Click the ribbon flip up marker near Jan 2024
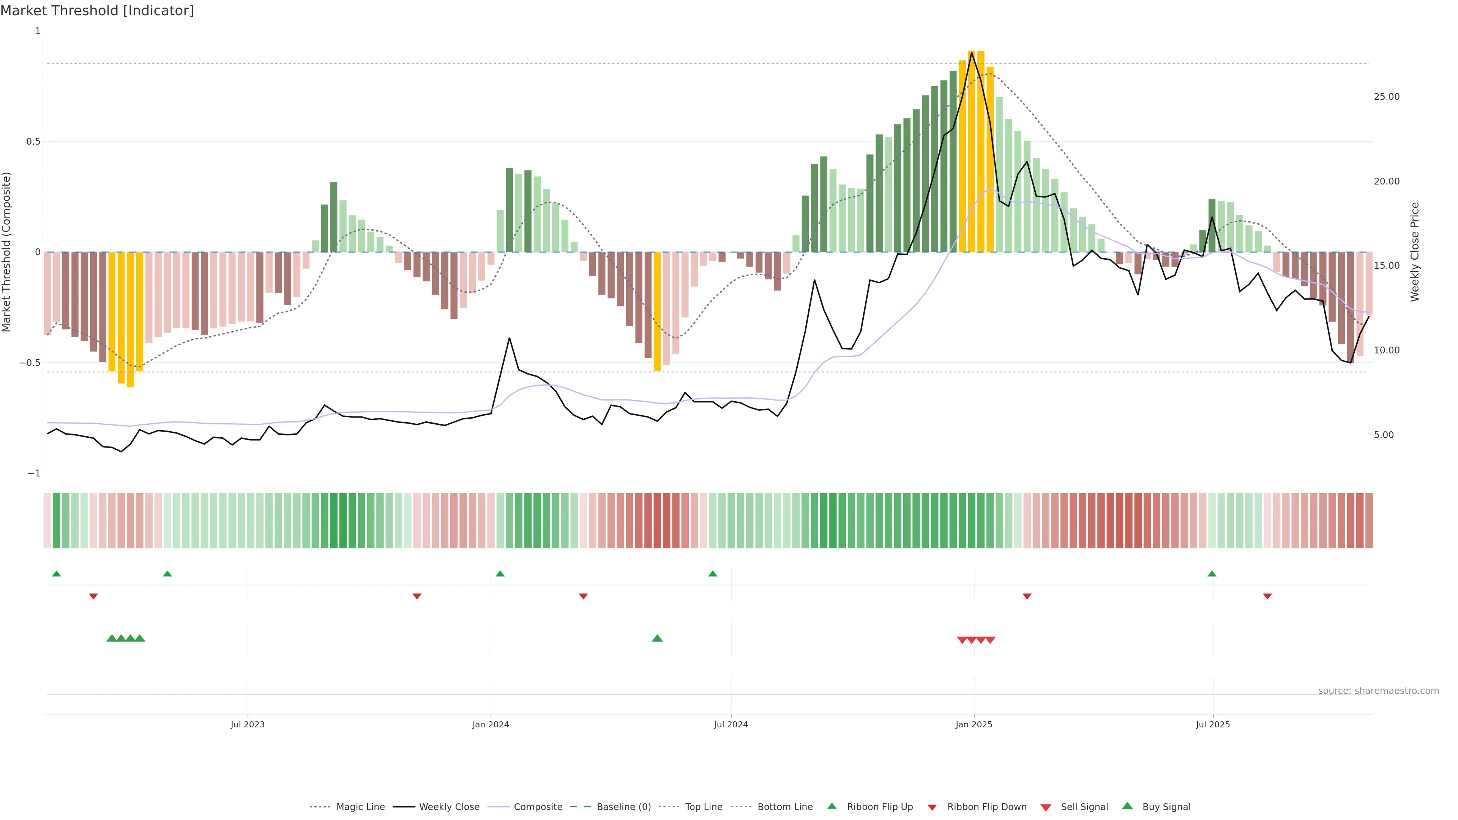Viewport: 1458px width, 820px height. tap(500, 574)
